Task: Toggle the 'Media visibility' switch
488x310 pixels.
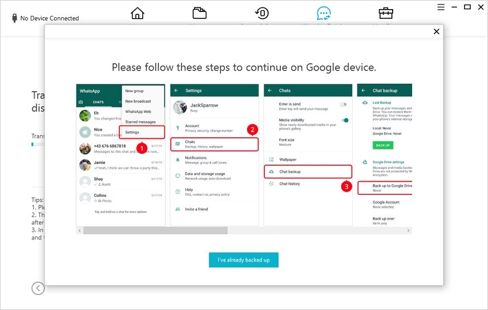Action: tap(345, 120)
